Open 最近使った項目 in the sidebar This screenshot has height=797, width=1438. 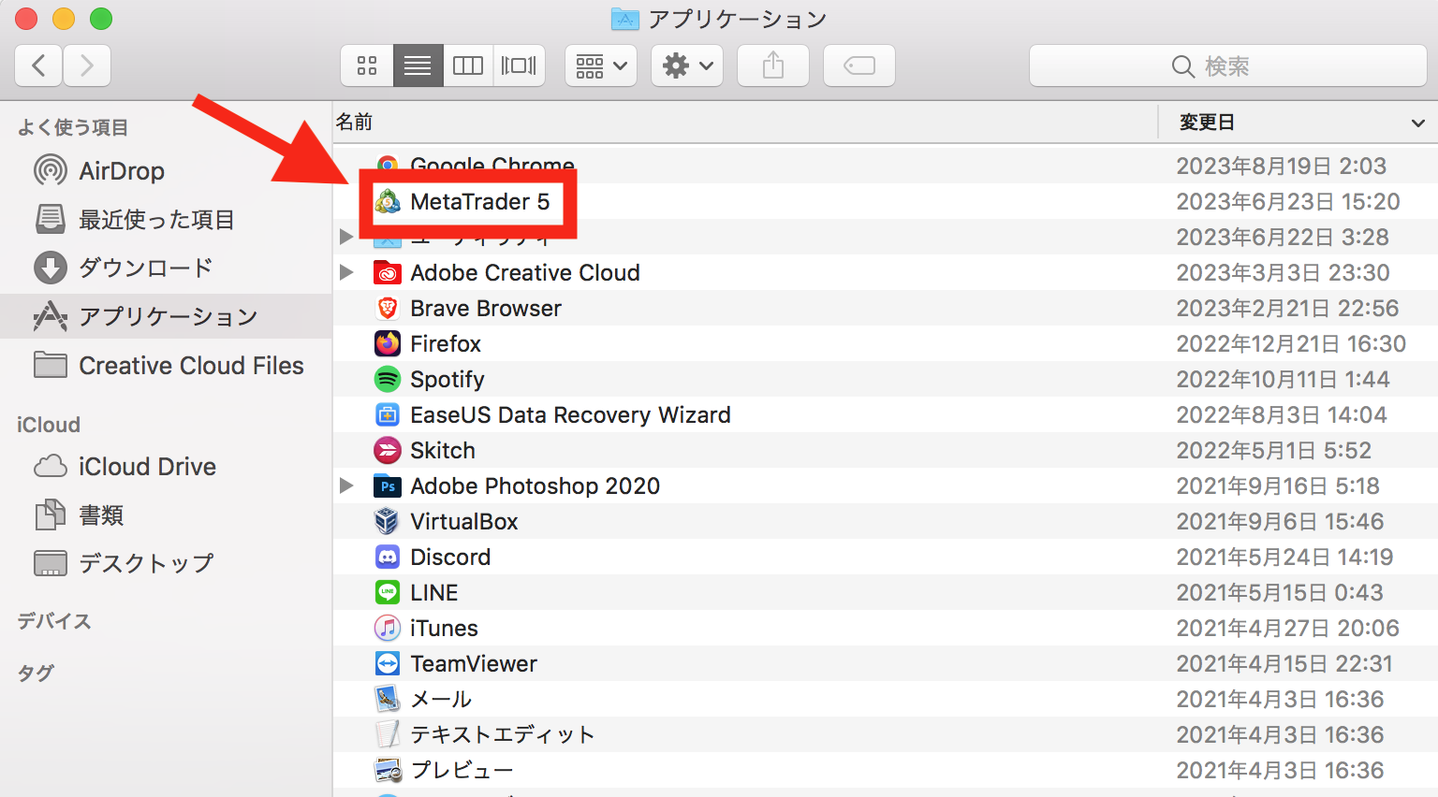[166, 219]
